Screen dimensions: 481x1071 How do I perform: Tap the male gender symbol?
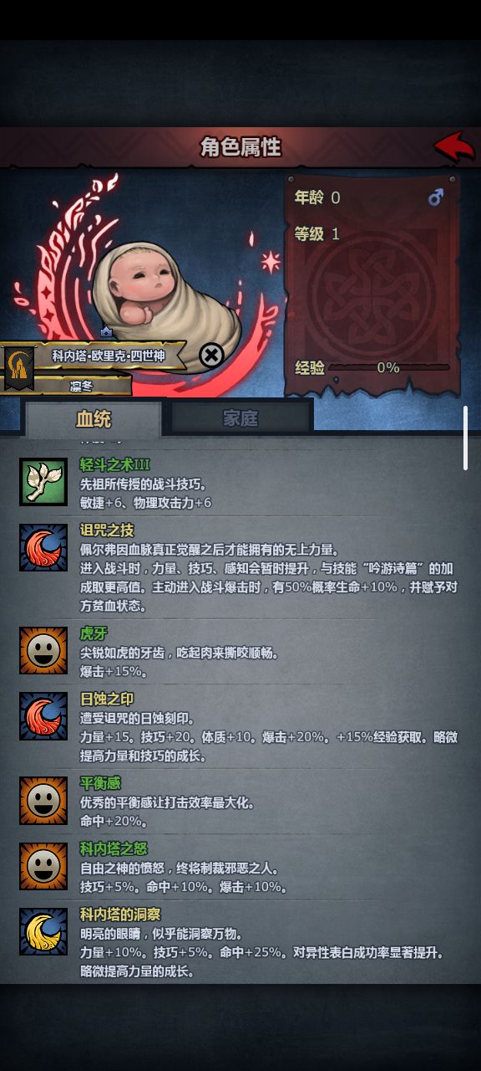[436, 197]
